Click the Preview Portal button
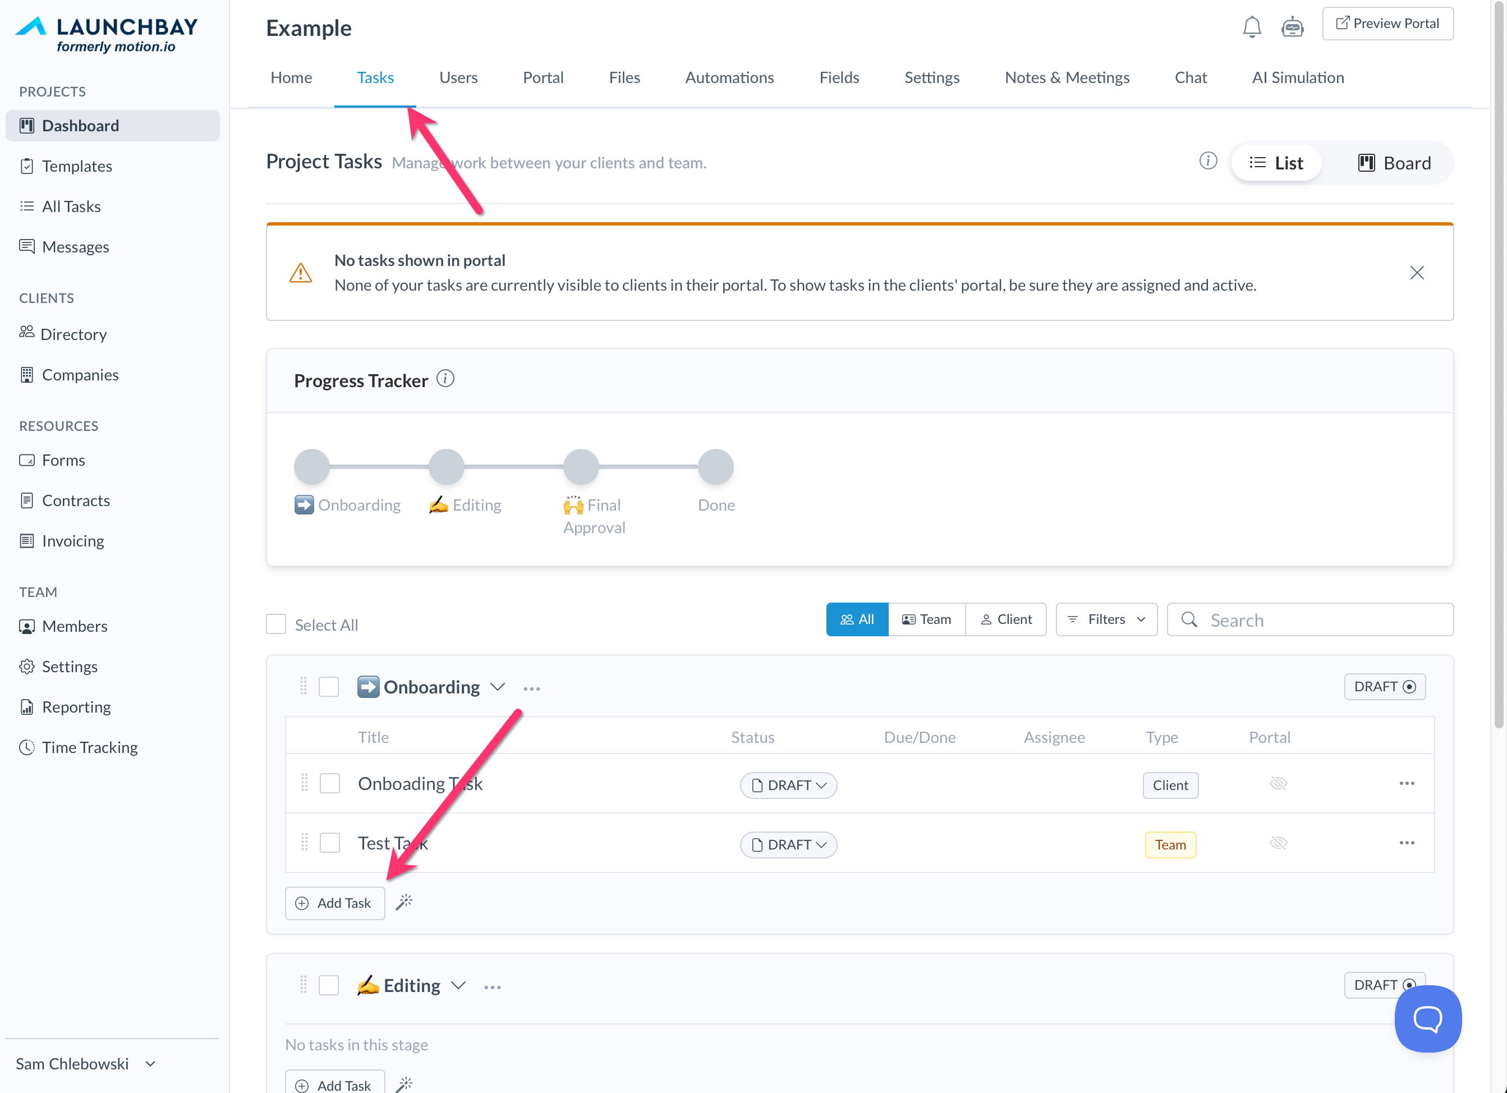This screenshot has height=1093, width=1507. tap(1387, 23)
